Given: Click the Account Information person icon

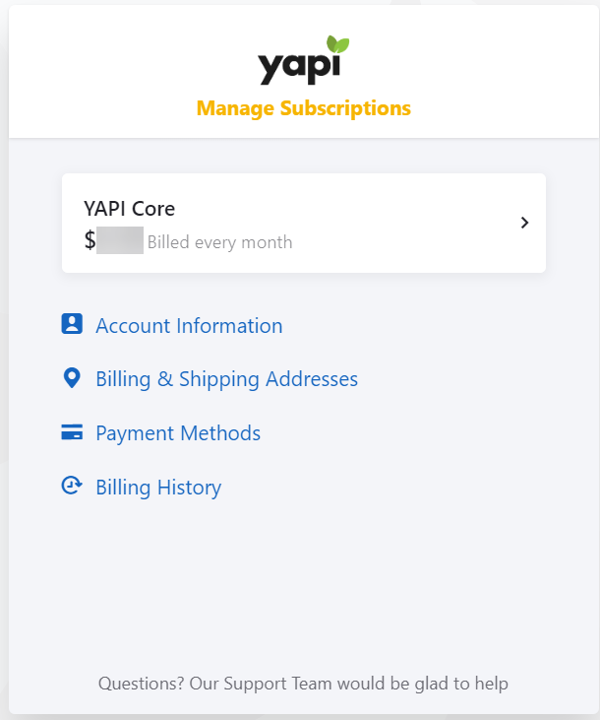Looking at the screenshot, I should point(71,325).
